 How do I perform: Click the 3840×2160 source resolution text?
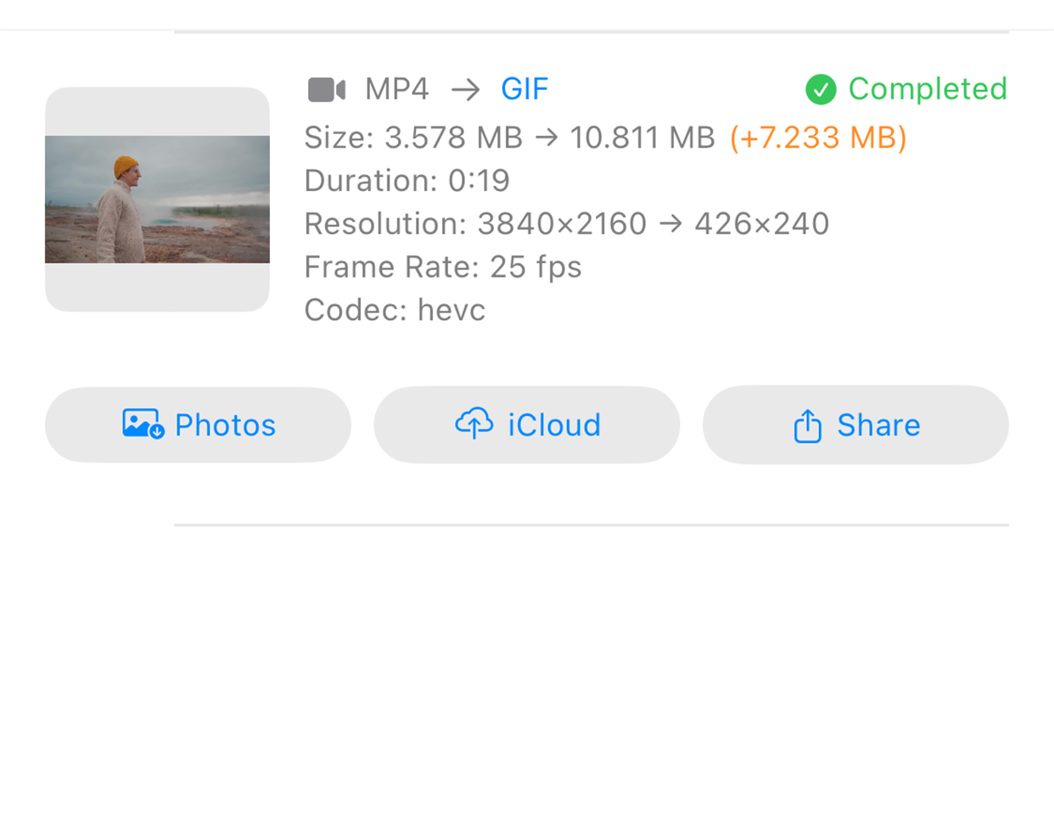tap(562, 224)
